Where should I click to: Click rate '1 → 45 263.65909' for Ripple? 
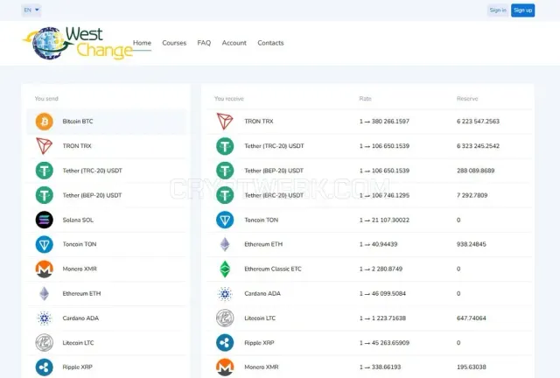point(384,343)
